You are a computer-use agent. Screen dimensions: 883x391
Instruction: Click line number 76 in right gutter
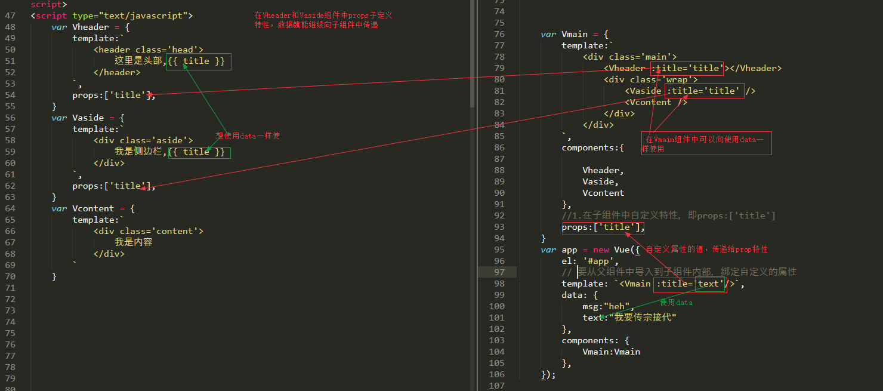pos(499,34)
